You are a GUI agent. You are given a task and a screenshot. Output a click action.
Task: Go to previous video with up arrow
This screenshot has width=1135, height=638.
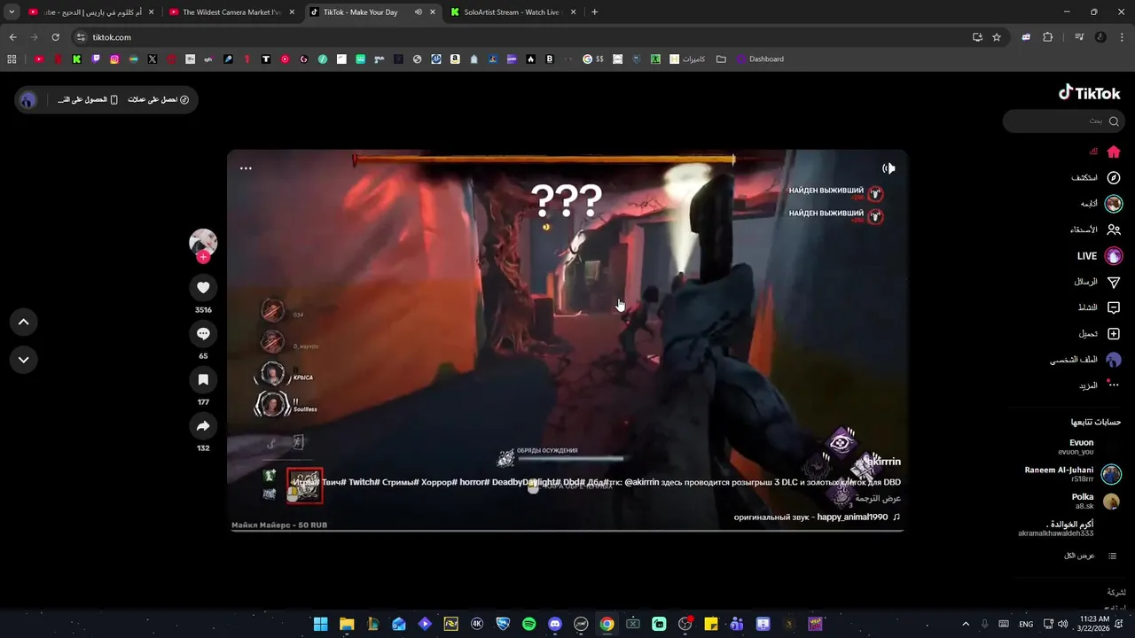(23, 323)
